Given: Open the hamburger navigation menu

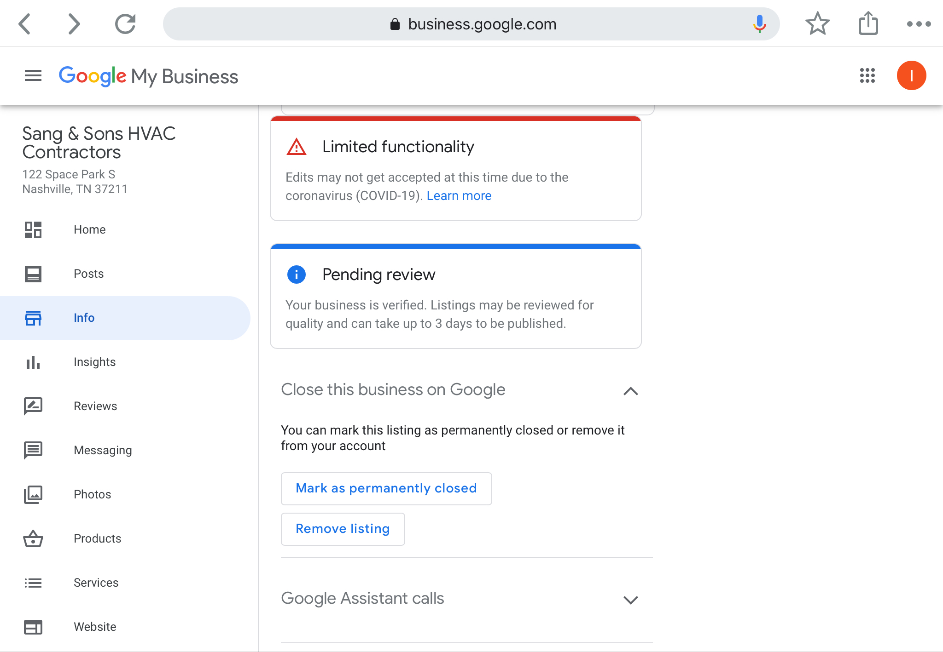Looking at the screenshot, I should click(x=33, y=75).
